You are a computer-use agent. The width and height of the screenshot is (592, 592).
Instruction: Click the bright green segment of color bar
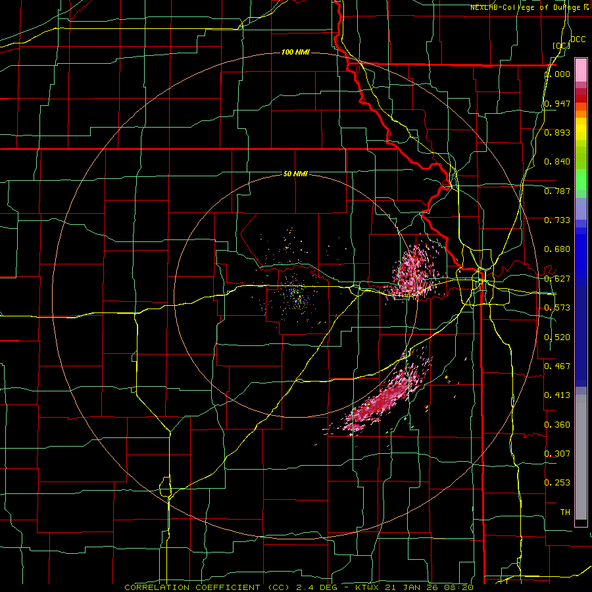coord(581,180)
